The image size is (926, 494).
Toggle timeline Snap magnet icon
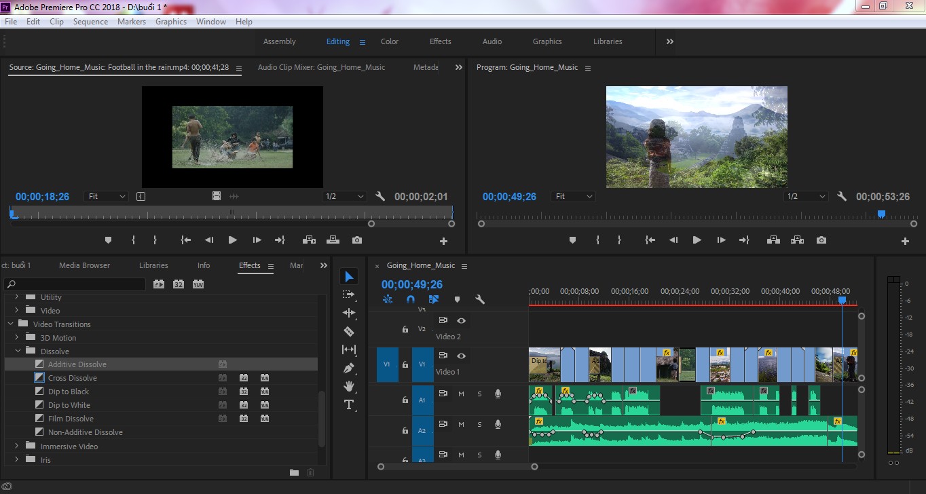411,299
